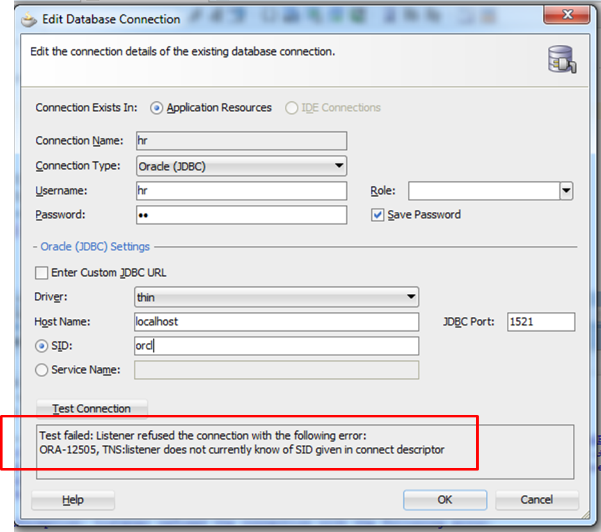This screenshot has width=601, height=532.
Task: Edit the JDBC Port field
Action: pos(541,322)
